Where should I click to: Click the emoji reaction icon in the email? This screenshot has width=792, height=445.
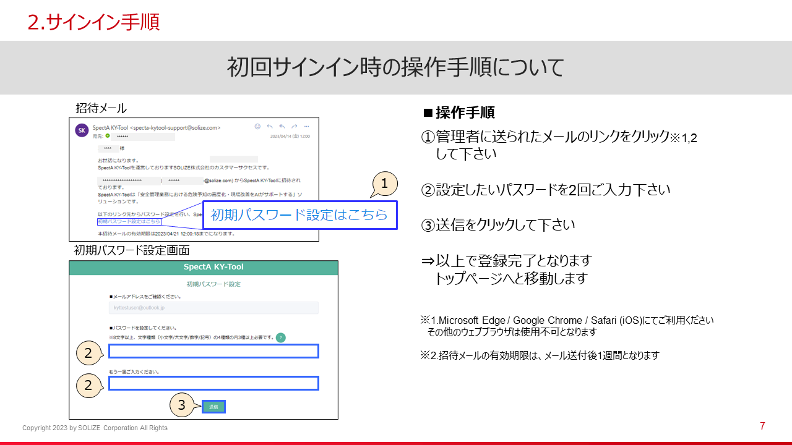click(x=257, y=126)
